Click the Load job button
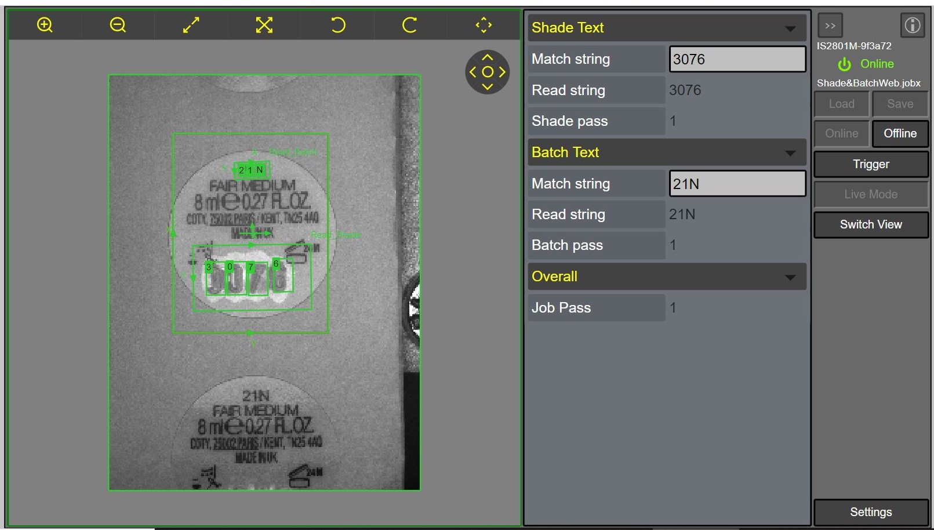Viewport: 934px width, 530px height. (842, 104)
